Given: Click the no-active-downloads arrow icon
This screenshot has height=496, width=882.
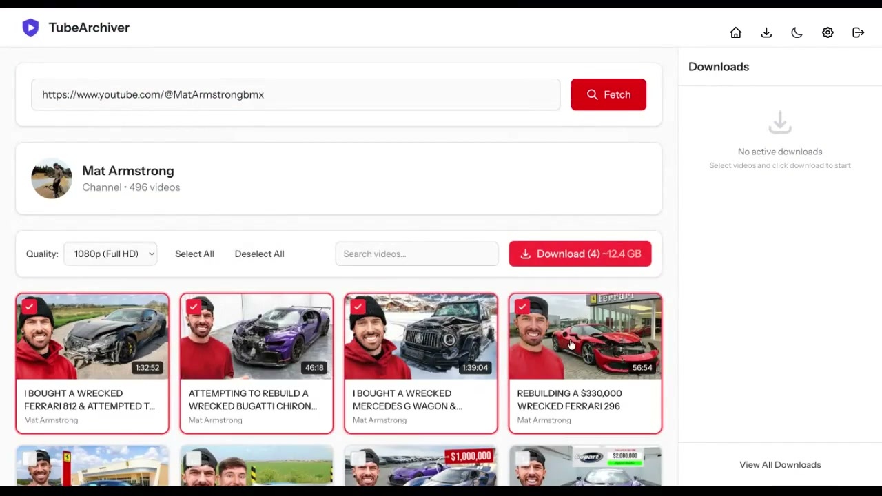Looking at the screenshot, I should click(x=780, y=122).
